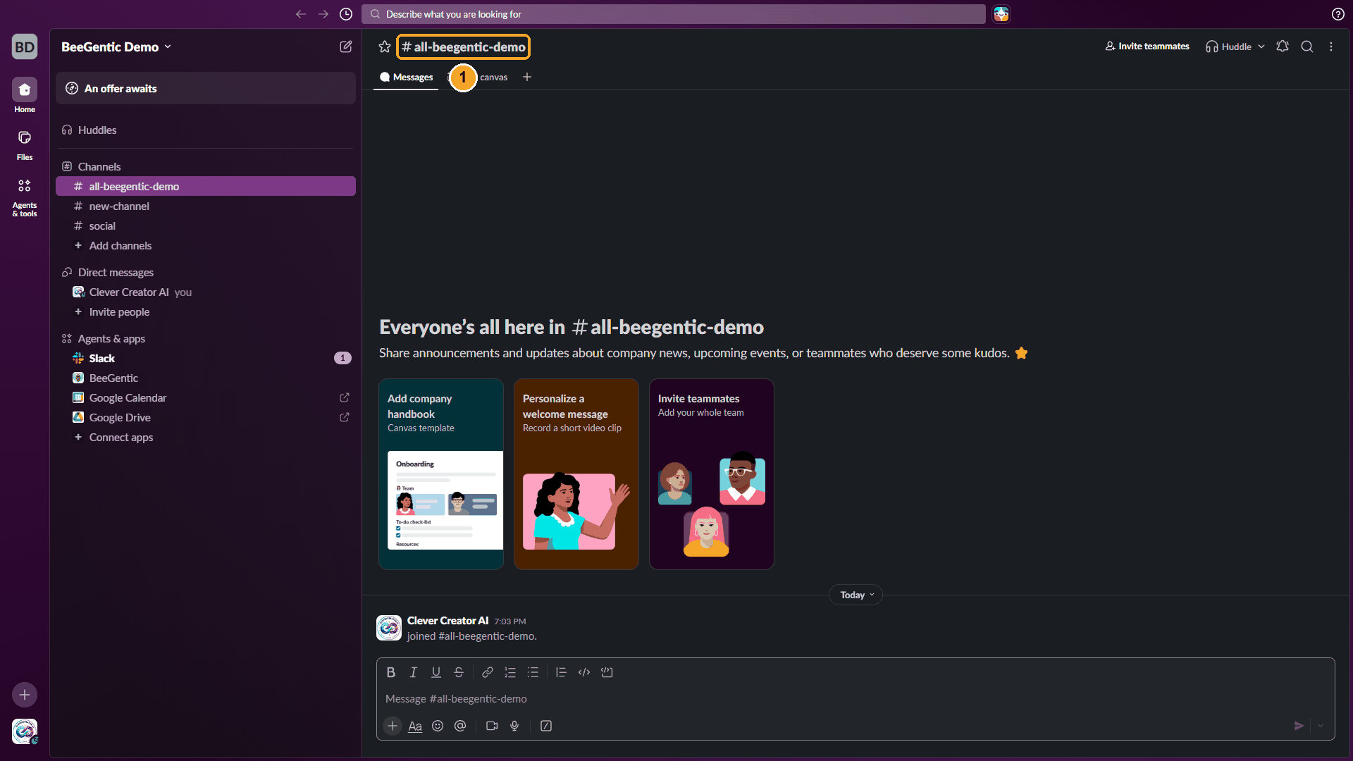Open Help question mark icon
Viewport: 1353px width, 761px height.
pyautogui.click(x=1338, y=14)
